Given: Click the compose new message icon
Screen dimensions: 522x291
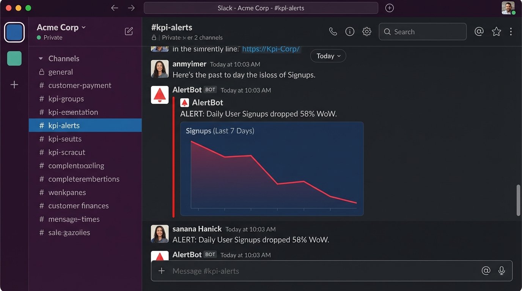Looking at the screenshot, I should coord(129,31).
